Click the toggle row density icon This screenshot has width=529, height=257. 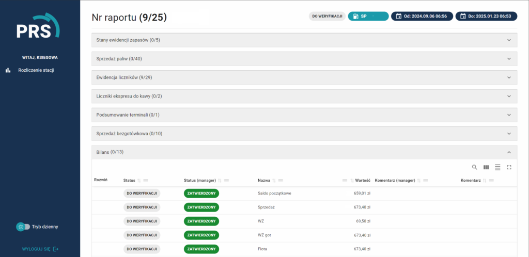point(497,167)
